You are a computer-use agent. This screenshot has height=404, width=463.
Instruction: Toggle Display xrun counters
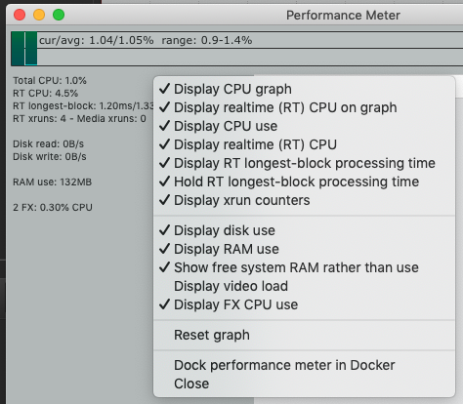click(304, 200)
